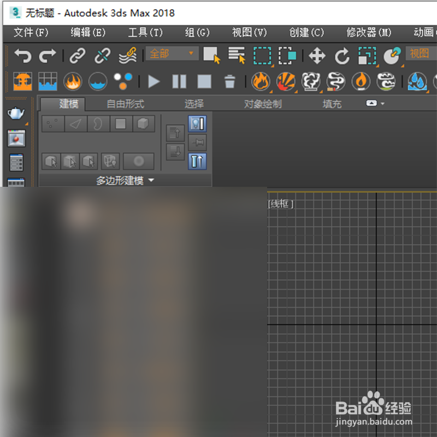Image resolution: width=437 pixels, height=437 pixels.
Task: Click the small candle flame preset icon
Action: pyautogui.click(x=361, y=81)
